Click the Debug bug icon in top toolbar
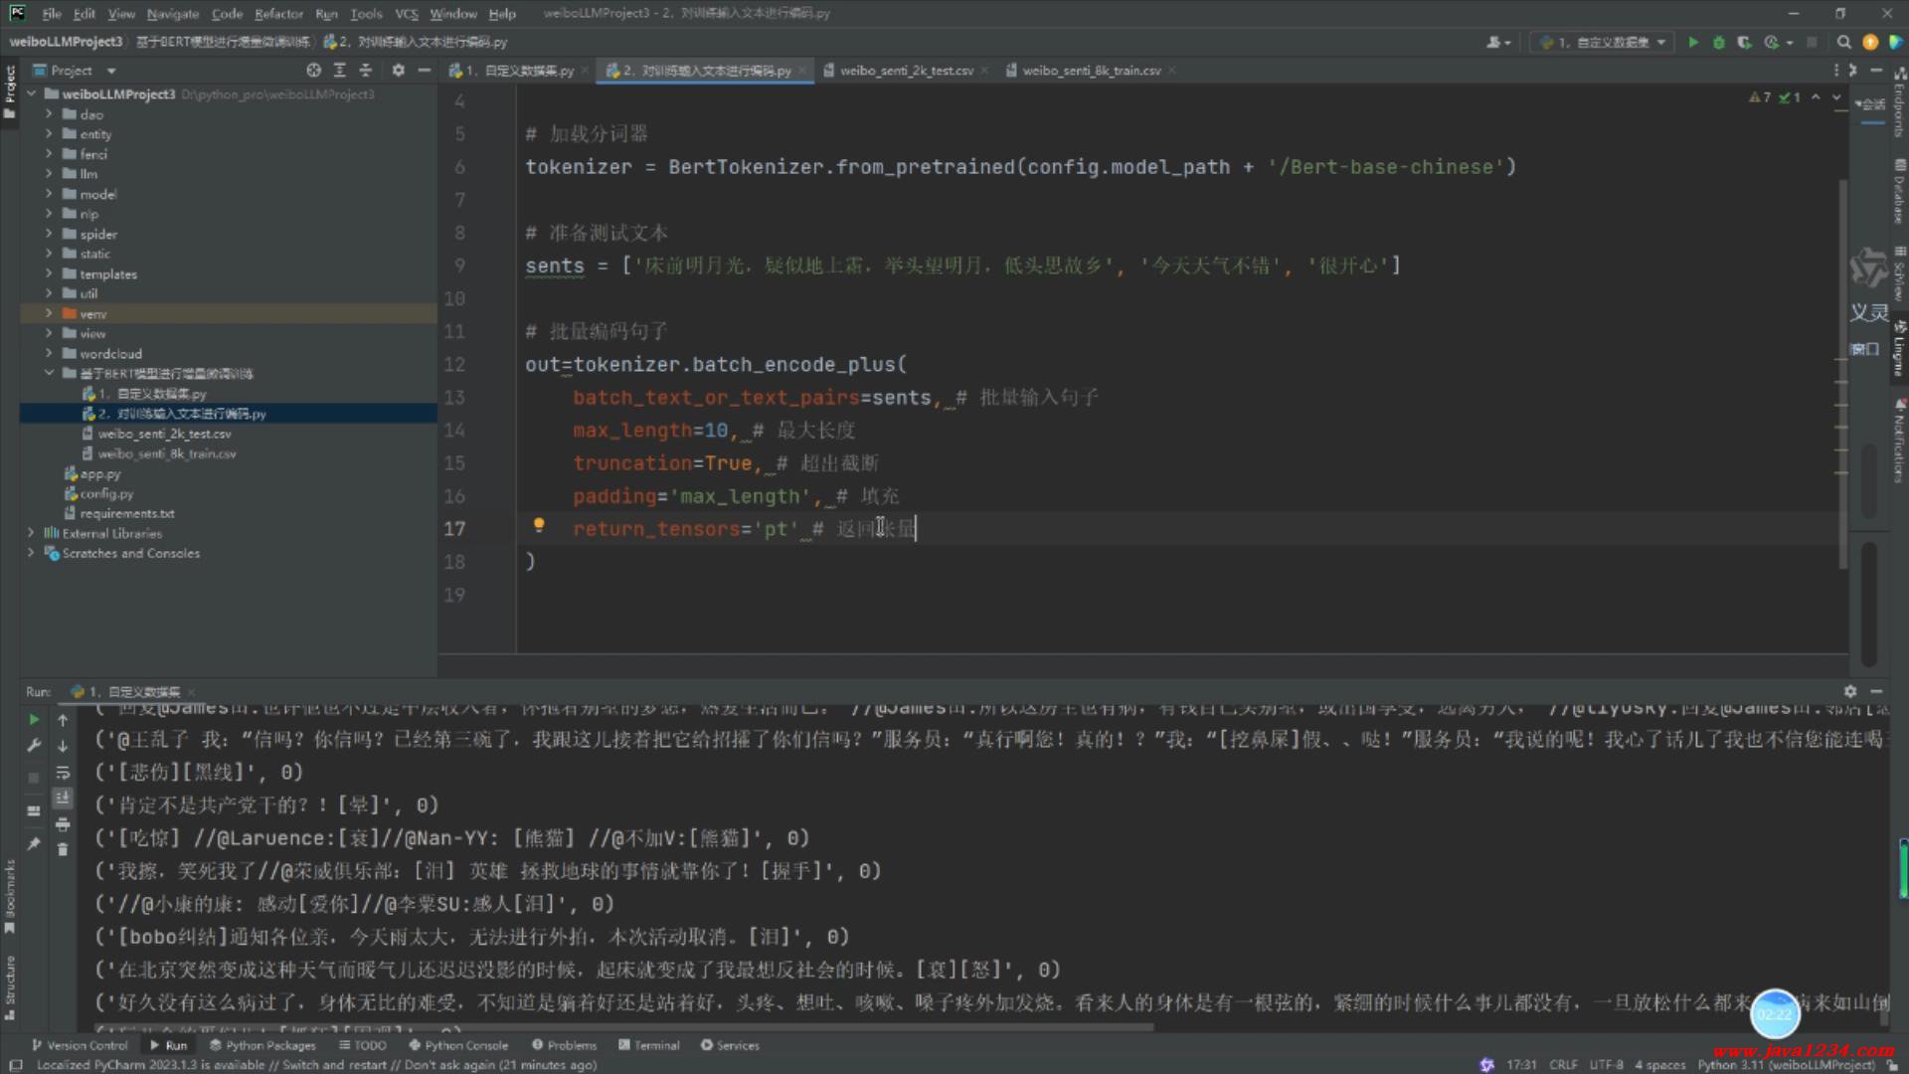 (x=1718, y=42)
